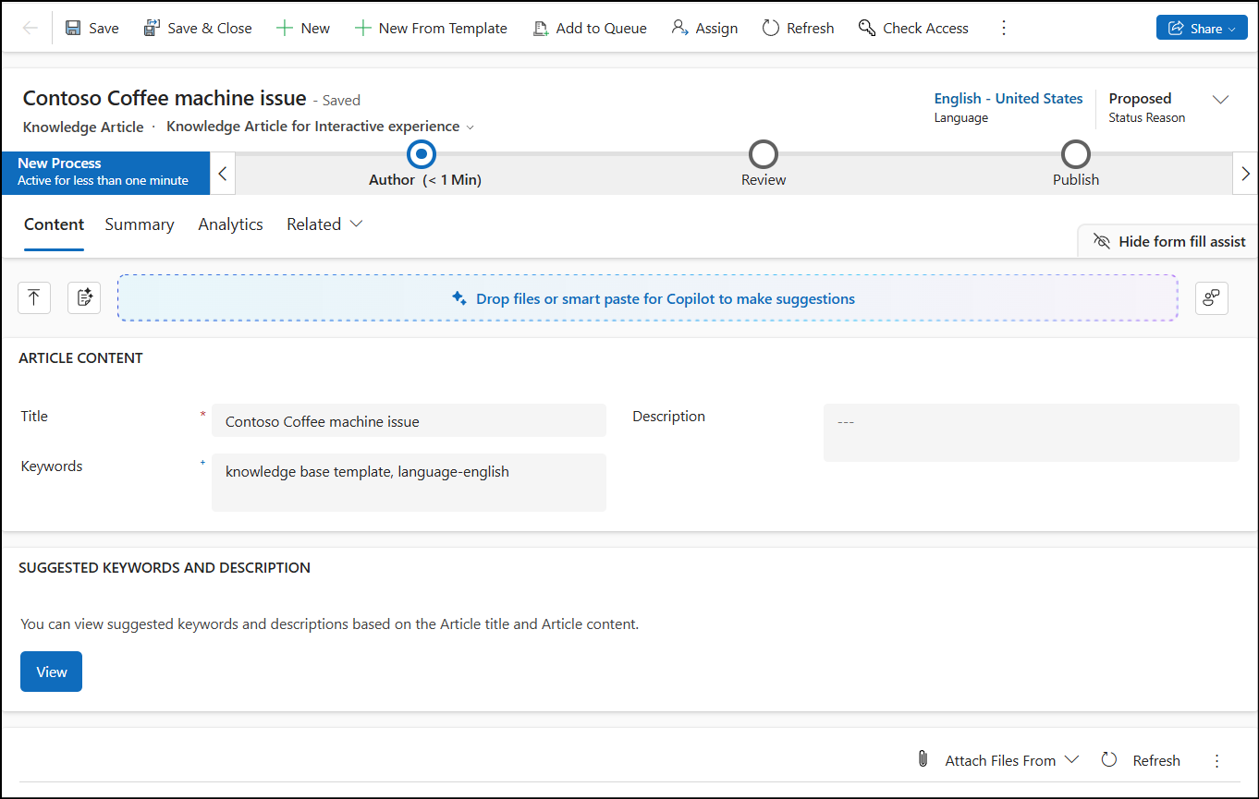Select the Author stage radio marker
Image resolution: width=1259 pixels, height=799 pixels.
click(422, 154)
